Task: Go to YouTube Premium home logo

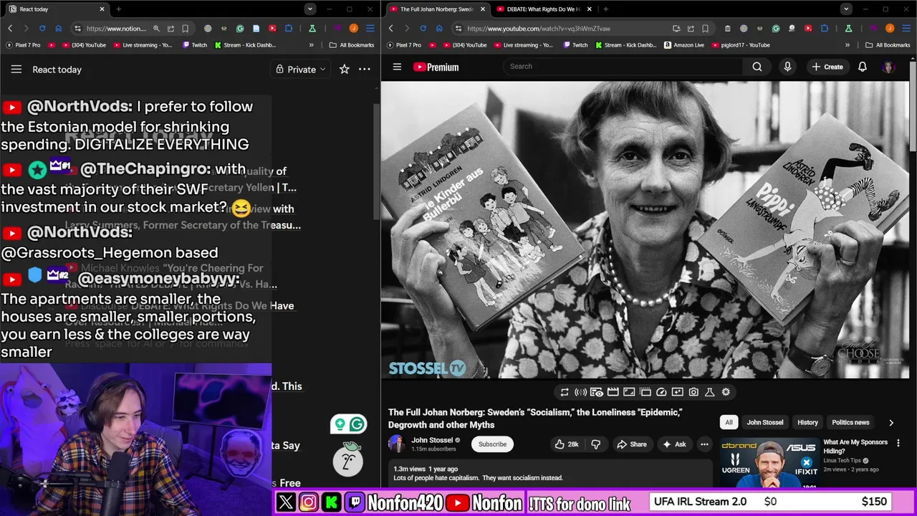Action: [436, 67]
